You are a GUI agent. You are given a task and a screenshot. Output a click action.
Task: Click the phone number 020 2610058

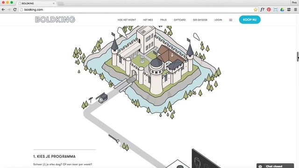point(200,20)
